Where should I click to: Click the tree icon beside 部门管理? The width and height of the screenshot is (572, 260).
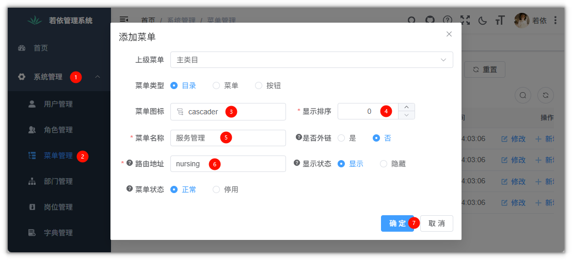[x=32, y=181]
